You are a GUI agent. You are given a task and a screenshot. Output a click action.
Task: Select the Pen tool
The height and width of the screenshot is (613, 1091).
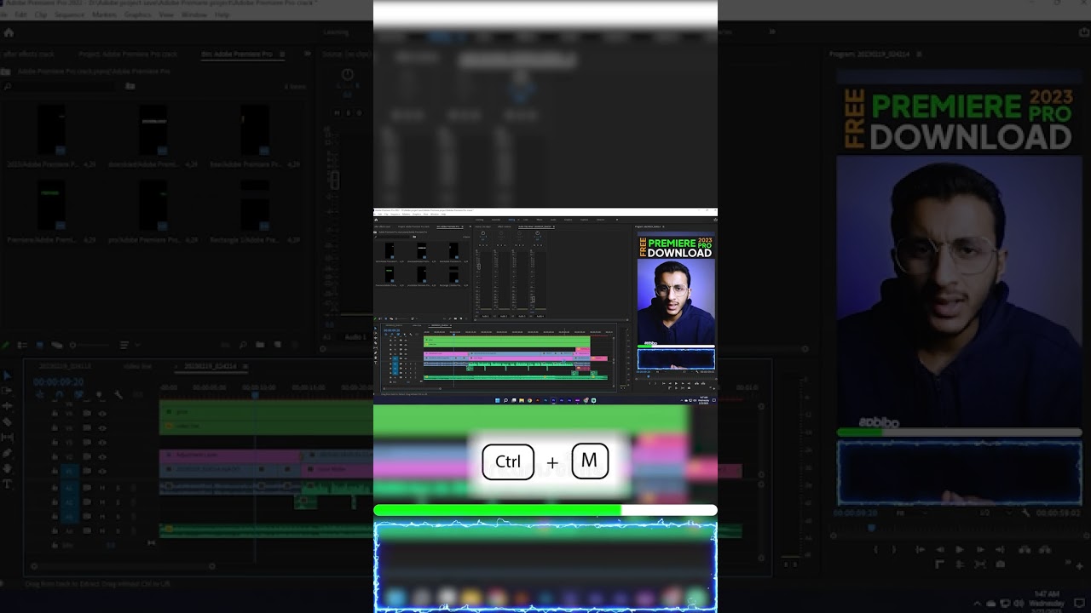coord(8,453)
